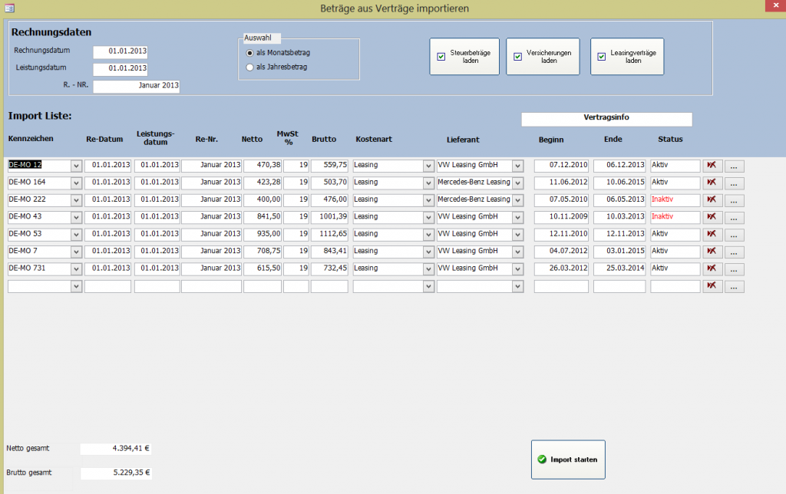Open details (...) for DE-MO 222 row

[x=735, y=200]
